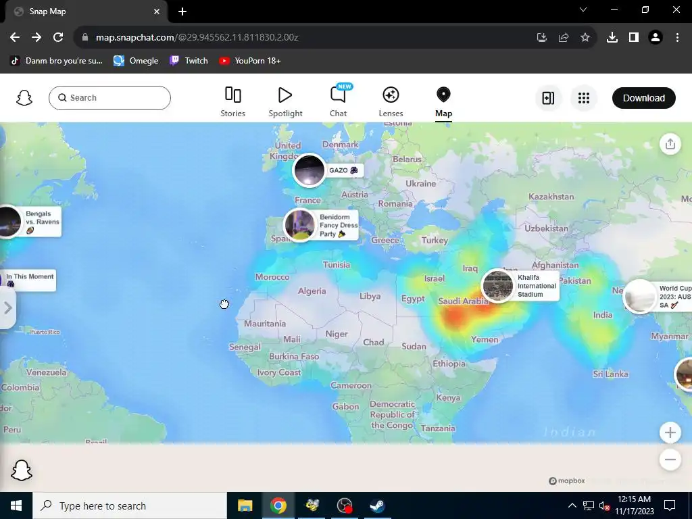This screenshot has height=519, width=692.
Task: Click the India map label
Action: (602, 315)
